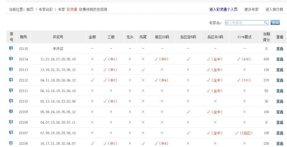View details for issue 22114

click(280, 59)
